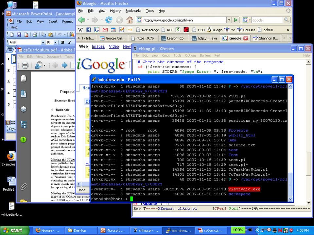The image size is (314, 235).
Task: Click the Video link on iGoogle
Action: [x=114, y=47]
